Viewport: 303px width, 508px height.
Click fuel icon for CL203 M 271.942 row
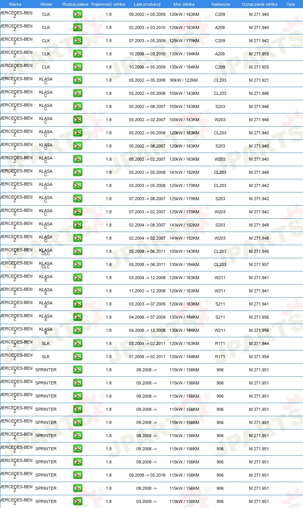[x=77, y=186]
